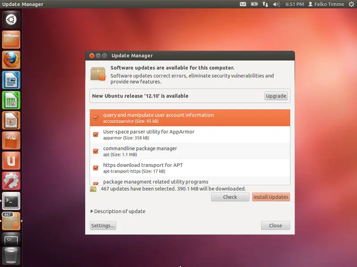Open the Ubuntu Dash home launcher icon
The height and width of the screenshot is (267, 357).
tap(11, 20)
